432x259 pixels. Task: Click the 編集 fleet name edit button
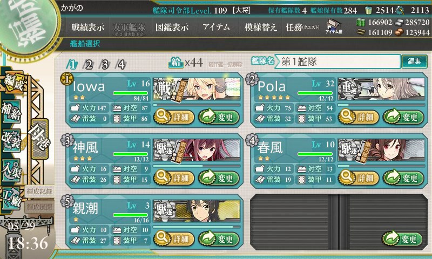click(414, 61)
